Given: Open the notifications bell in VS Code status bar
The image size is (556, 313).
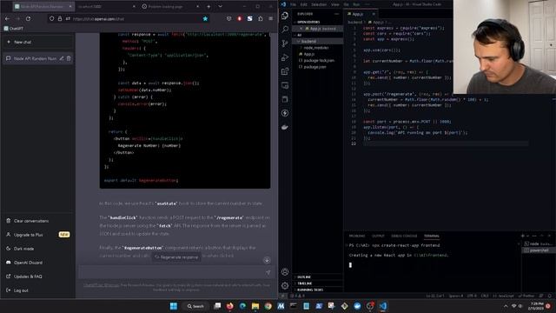Looking at the screenshot, I should pyautogui.click(x=549, y=296).
